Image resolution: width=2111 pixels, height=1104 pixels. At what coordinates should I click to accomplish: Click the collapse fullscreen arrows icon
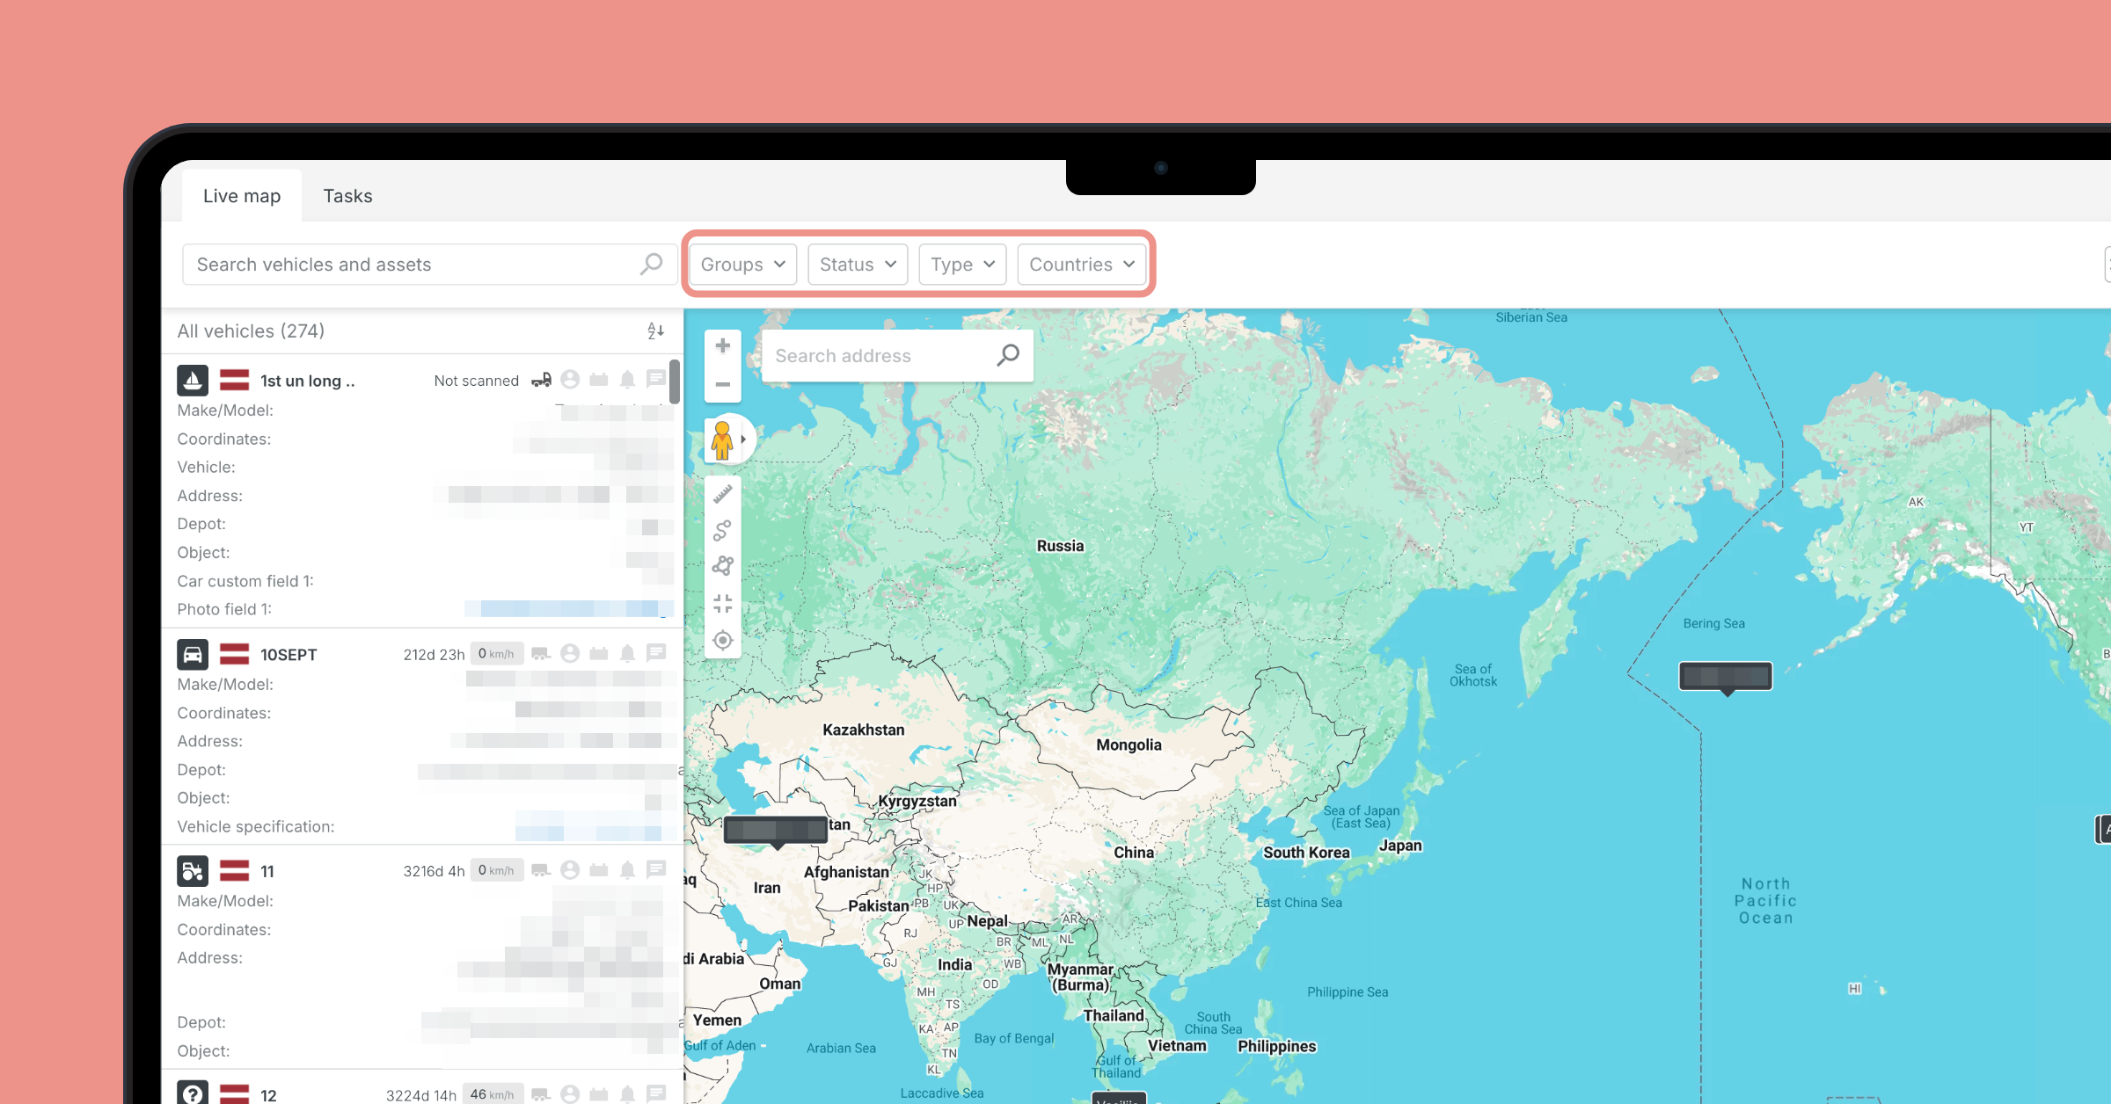point(722,603)
